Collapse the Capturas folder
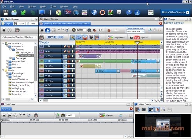The image size is (192, 139). [10, 49]
